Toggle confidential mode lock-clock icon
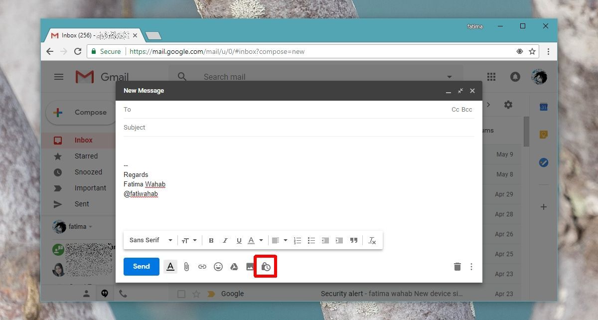Screen dimensions: 598x320 pos(266,267)
